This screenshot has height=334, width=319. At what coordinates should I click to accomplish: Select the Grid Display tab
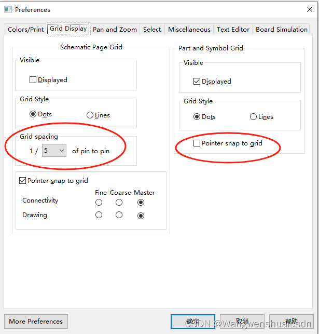68,29
